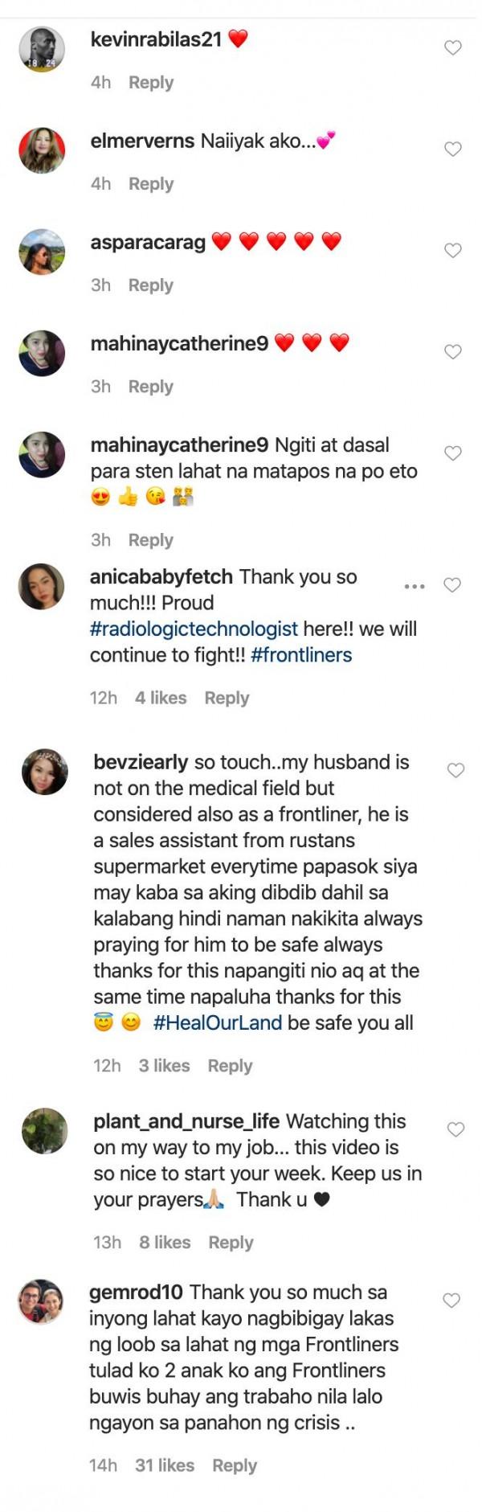Heart mahinaycatherine9's Ngiti at dasal comment

click(453, 453)
